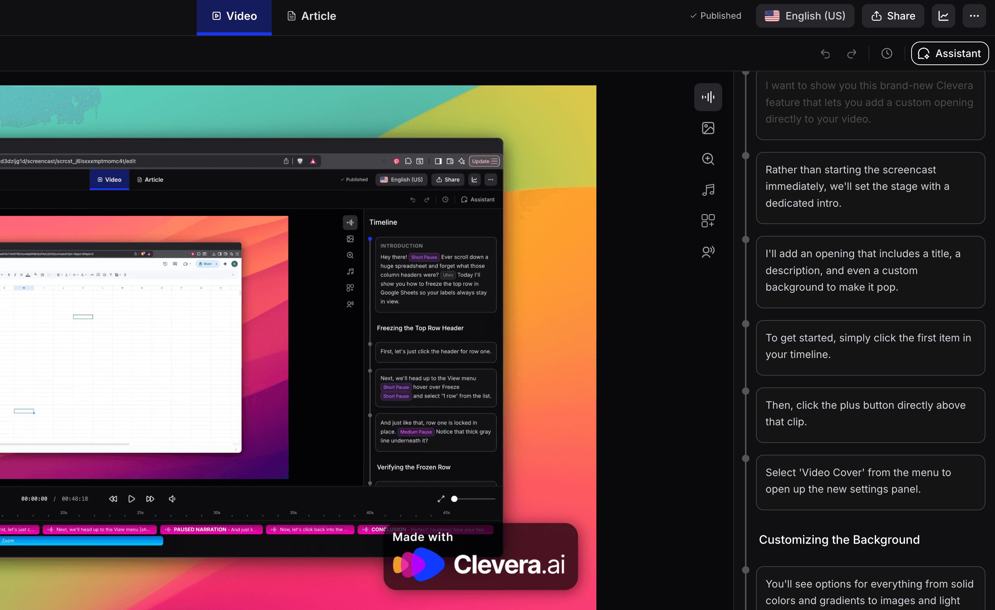Image resolution: width=995 pixels, height=610 pixels.
Task: Open the add elements grid icon
Action: click(x=708, y=221)
